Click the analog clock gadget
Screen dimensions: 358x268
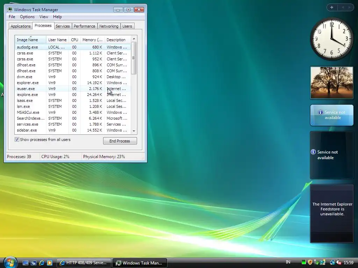pos(332,39)
